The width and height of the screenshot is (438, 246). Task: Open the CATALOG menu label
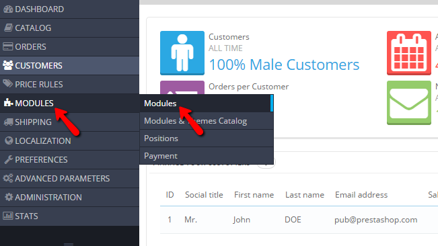[x=33, y=28]
